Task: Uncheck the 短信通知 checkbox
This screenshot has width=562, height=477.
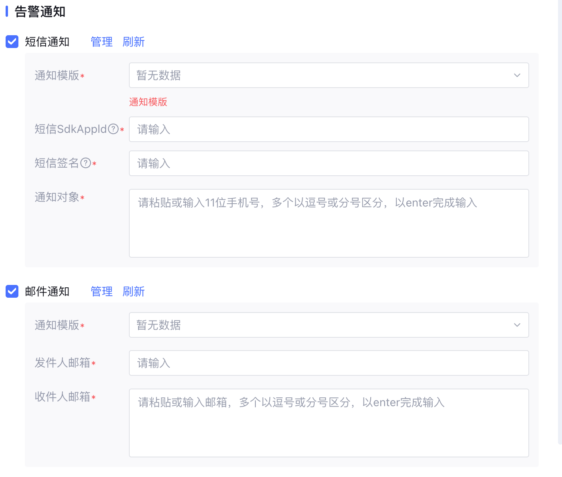Action: click(12, 42)
